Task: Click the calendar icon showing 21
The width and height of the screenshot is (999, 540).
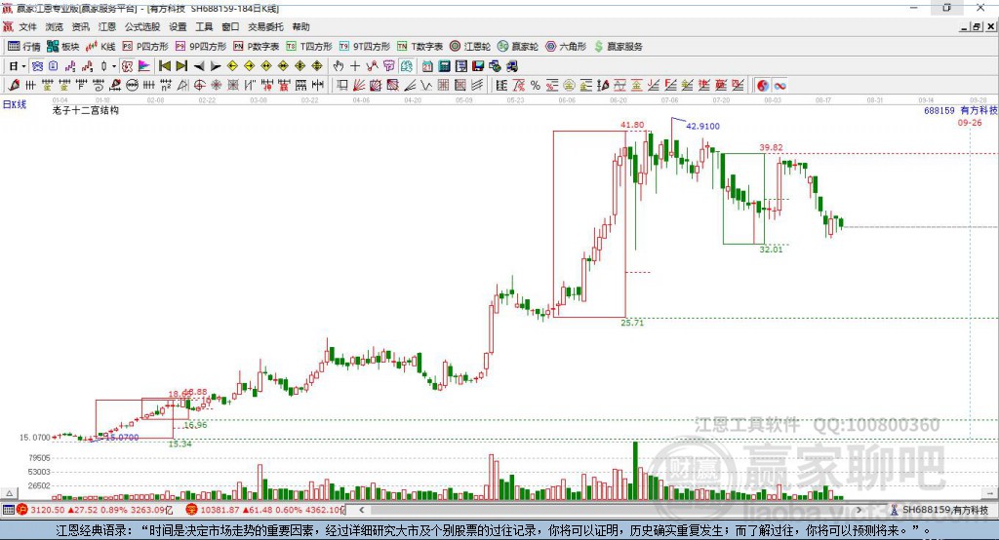Action: 427,66
